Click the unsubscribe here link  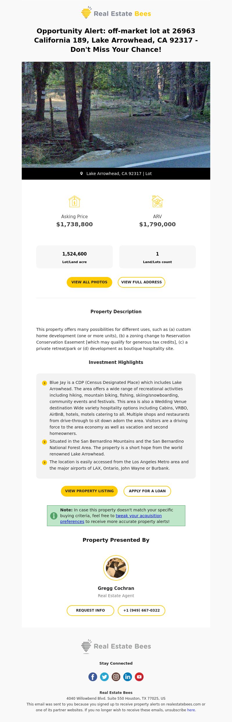pyautogui.click(x=191, y=710)
